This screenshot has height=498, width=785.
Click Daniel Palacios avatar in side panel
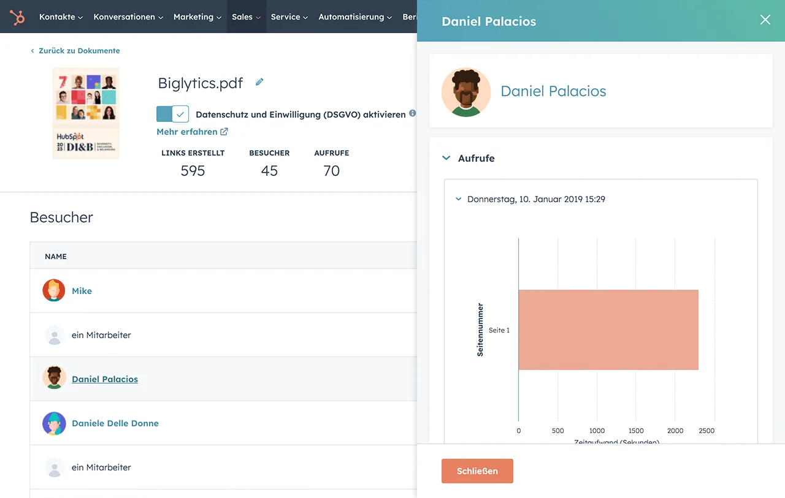click(x=466, y=92)
